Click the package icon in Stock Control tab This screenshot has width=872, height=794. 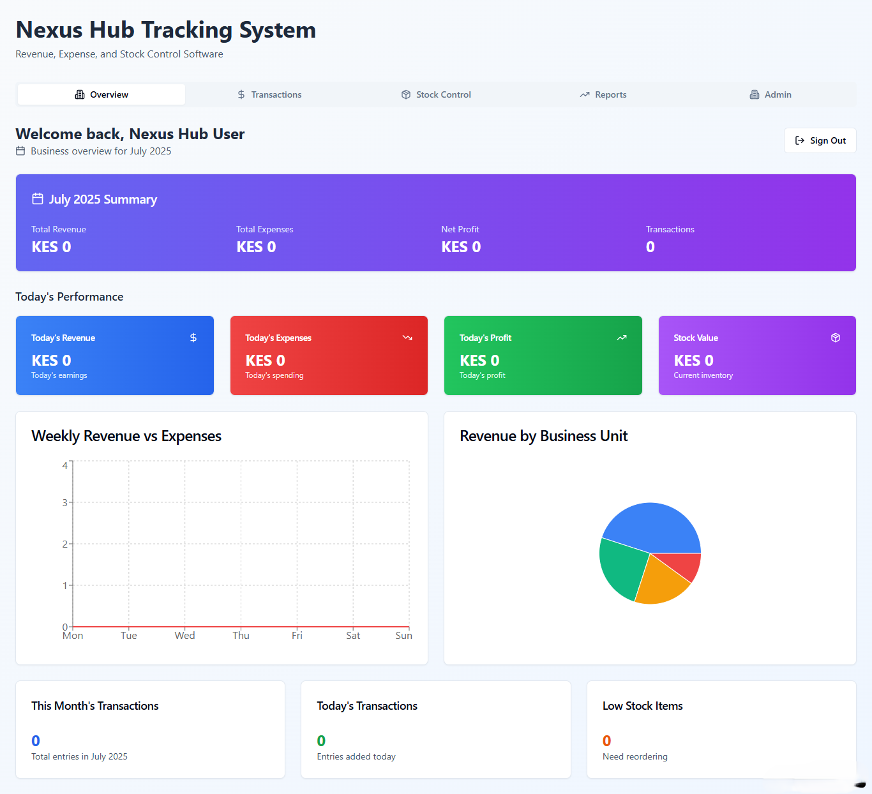tap(406, 94)
